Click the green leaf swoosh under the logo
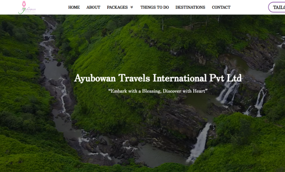Screen dimensions: 285x172 (22, 11)
